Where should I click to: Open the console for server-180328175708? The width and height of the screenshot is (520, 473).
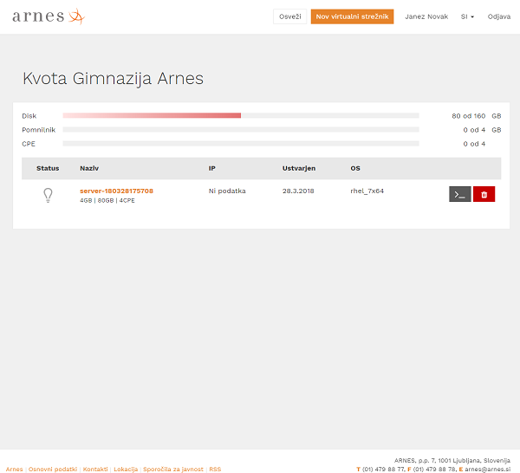pos(459,194)
